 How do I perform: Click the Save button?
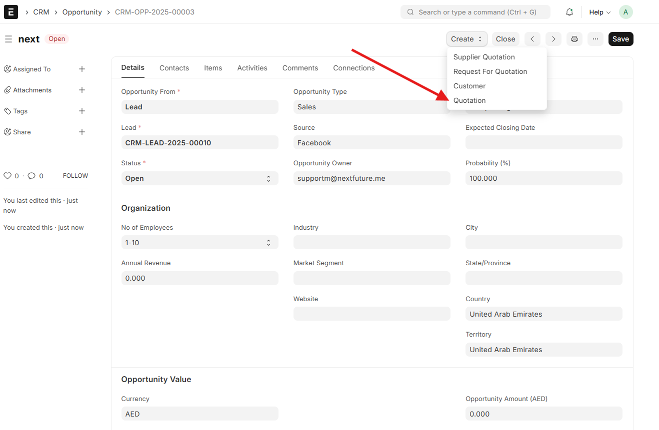pyautogui.click(x=620, y=39)
